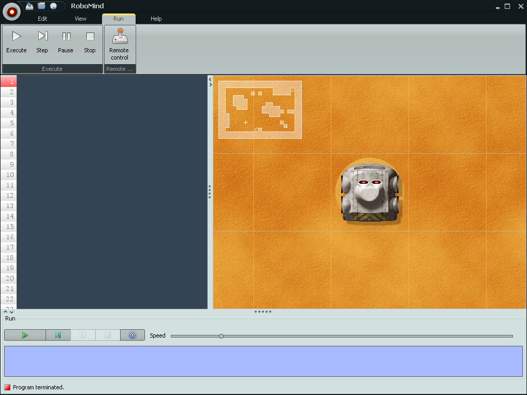The height and width of the screenshot is (395, 527).
Task: Click the globe open-map icon in the title bar
Action: (x=53, y=6)
